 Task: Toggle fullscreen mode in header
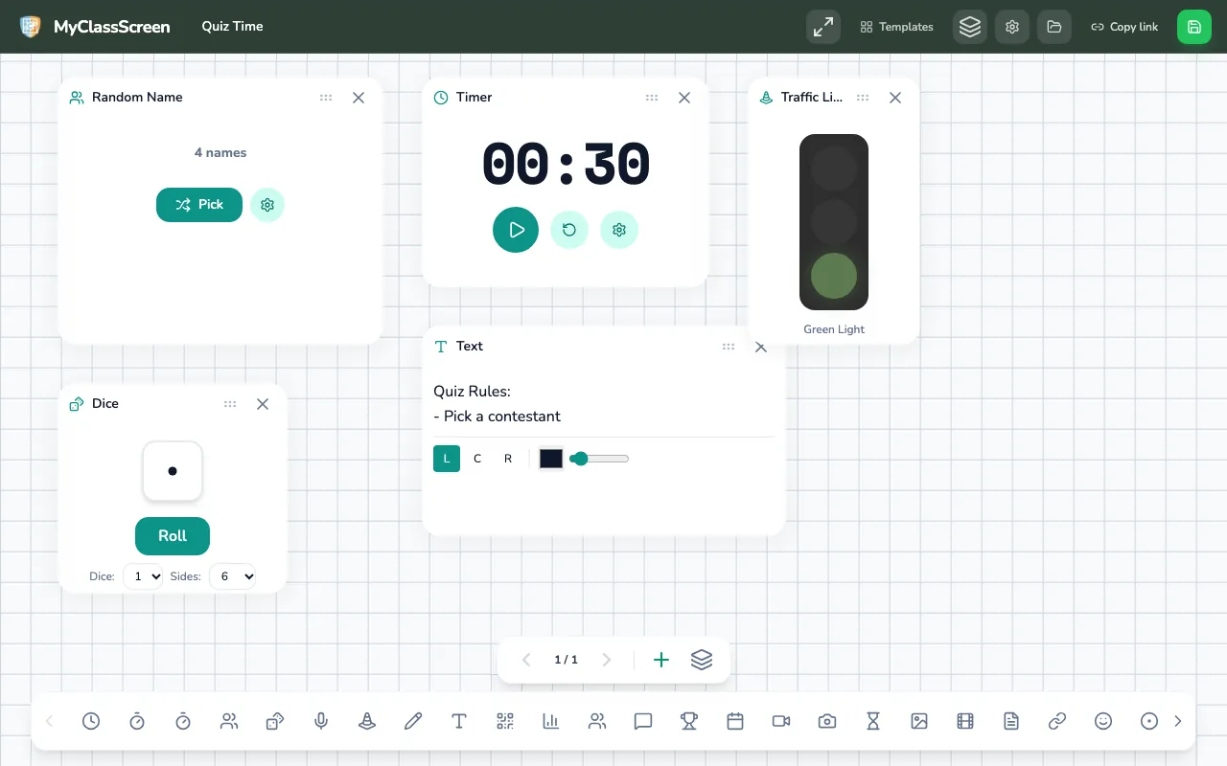click(823, 27)
